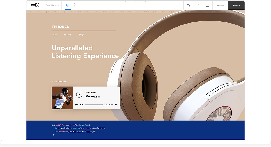Mute the audio player volume
Image resolution: width=271 pixels, height=147 pixels.
pos(116,105)
